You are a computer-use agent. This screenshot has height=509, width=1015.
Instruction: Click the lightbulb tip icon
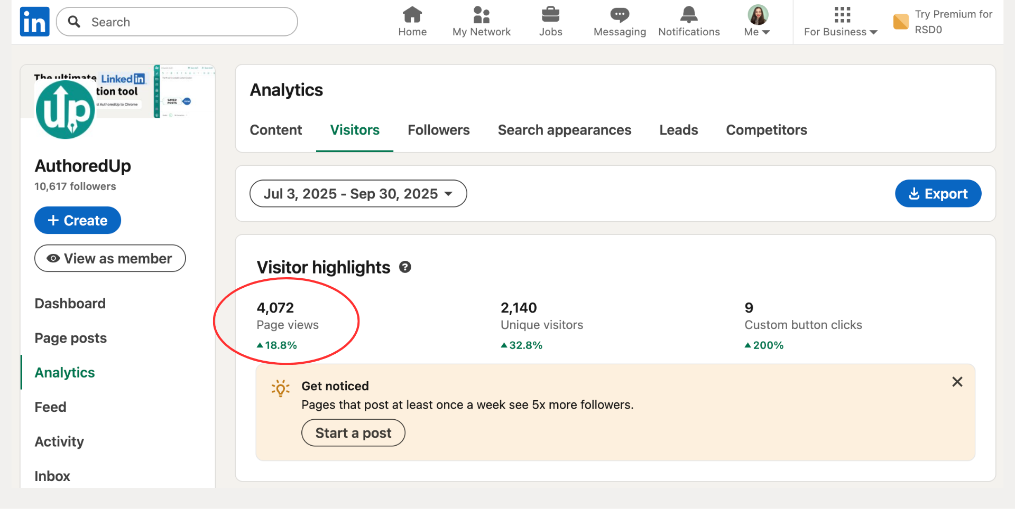coord(281,389)
